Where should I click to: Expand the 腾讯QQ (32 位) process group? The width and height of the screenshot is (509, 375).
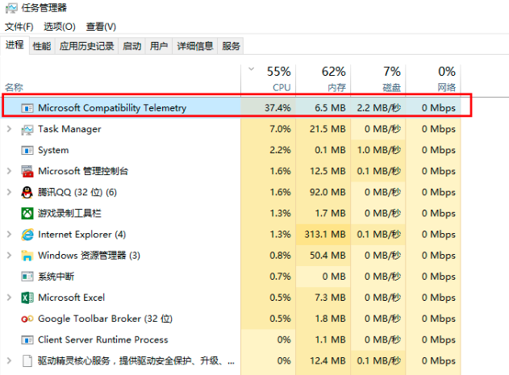coord(9,192)
